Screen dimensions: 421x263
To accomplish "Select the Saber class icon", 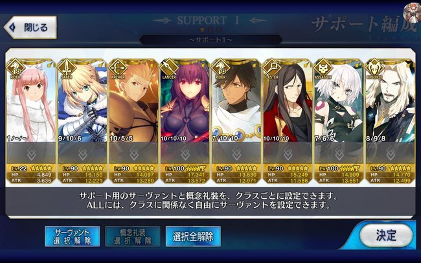I will (x=67, y=68).
